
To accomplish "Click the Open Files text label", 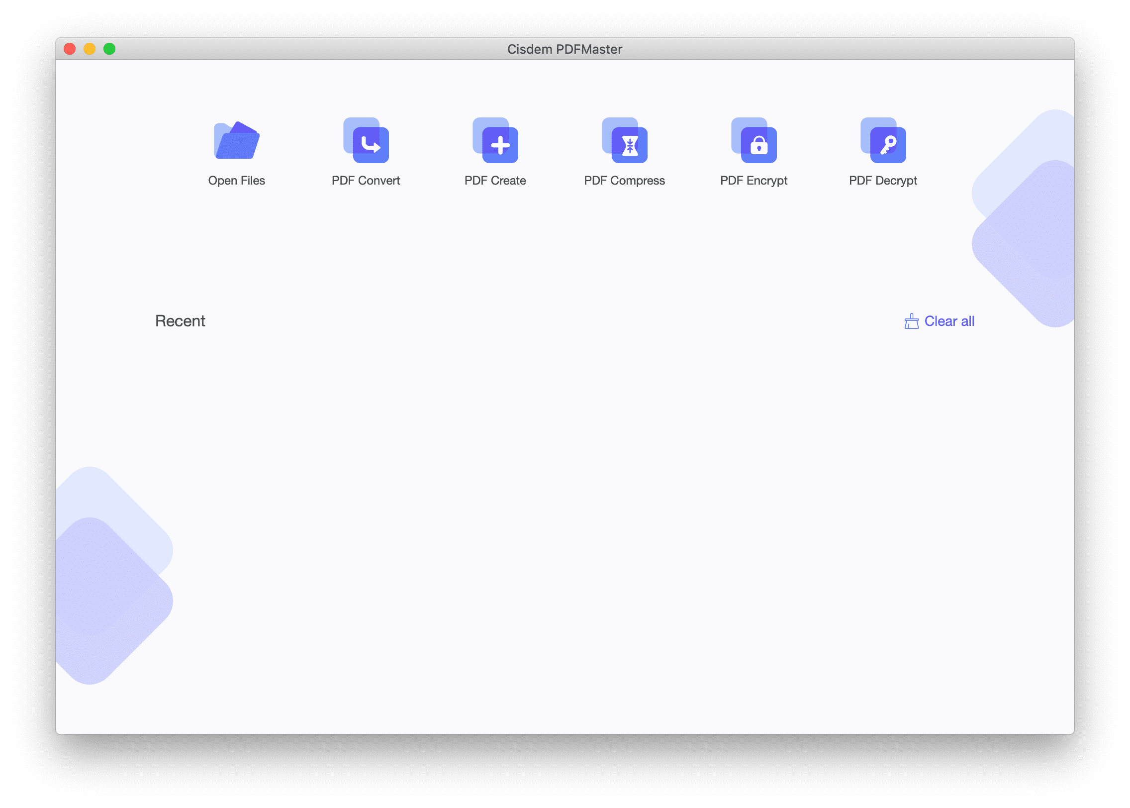I will pos(237,181).
